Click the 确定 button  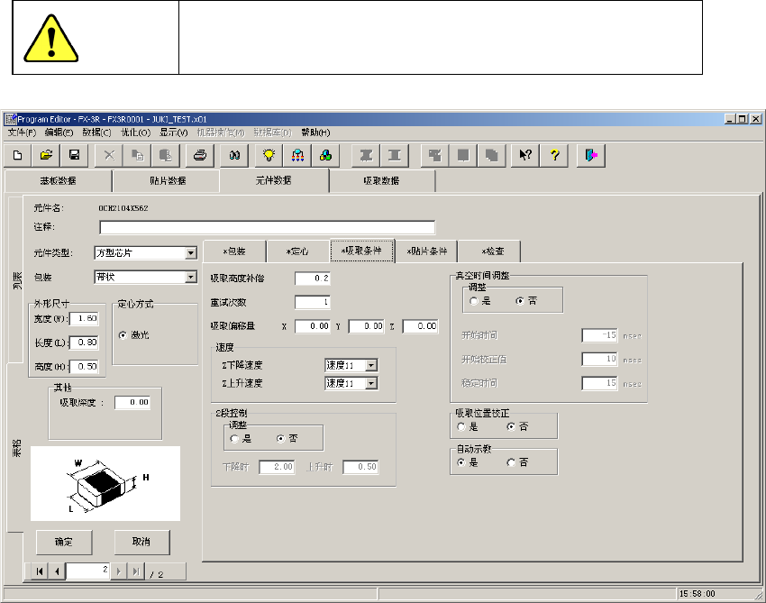[x=64, y=542]
